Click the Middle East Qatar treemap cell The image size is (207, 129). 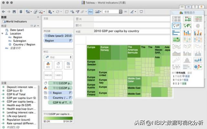[x=134, y=81]
